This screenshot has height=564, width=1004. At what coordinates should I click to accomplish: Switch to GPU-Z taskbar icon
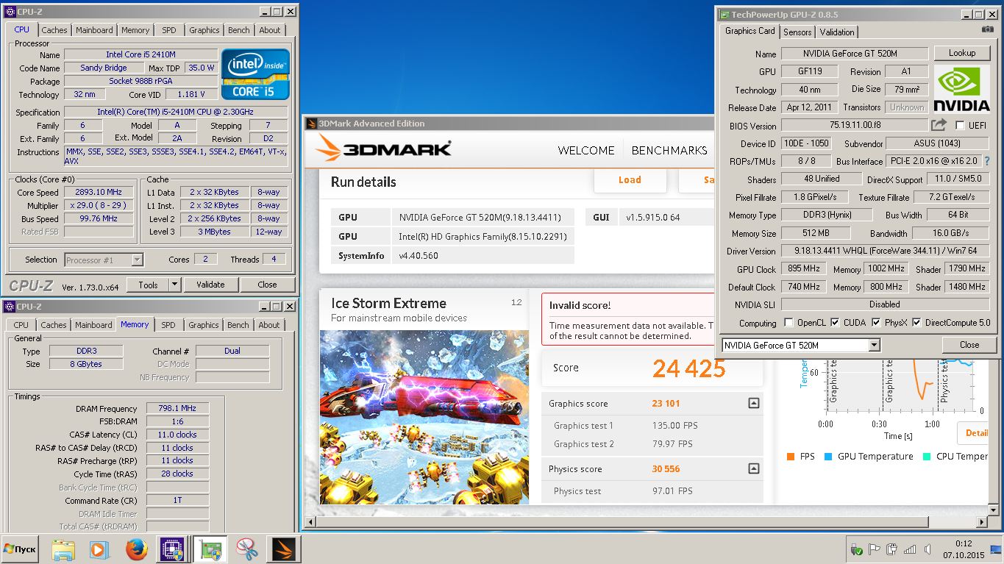(x=210, y=549)
